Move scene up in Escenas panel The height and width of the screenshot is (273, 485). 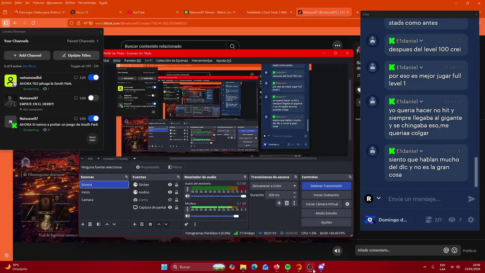click(x=107, y=224)
